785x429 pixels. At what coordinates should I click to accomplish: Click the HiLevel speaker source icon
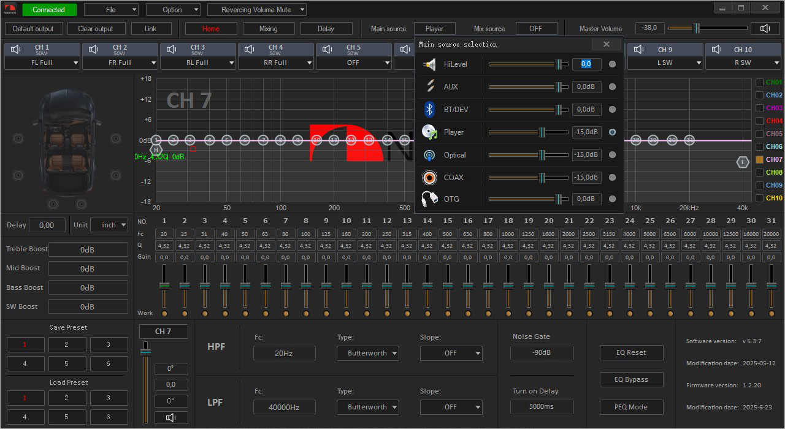pyautogui.click(x=430, y=64)
